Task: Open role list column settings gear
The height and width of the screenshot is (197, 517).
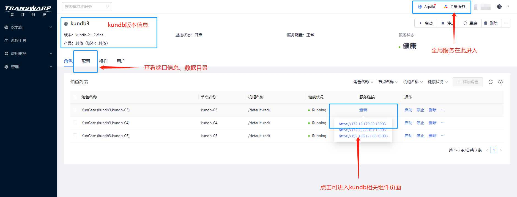Action: pyautogui.click(x=500, y=82)
